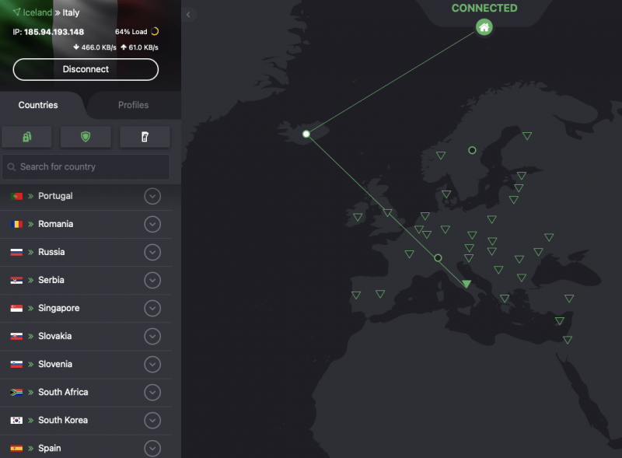This screenshot has width=622, height=458.
Task: Select a server triangle marker near Spain
Action: pyautogui.click(x=380, y=294)
